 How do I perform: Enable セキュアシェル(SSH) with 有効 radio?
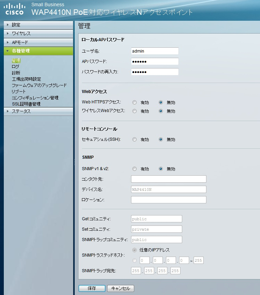pos(134,140)
